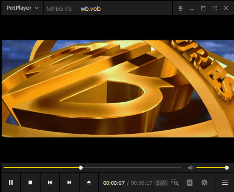Click the volume slider handle
The height and width of the screenshot is (192, 234).
tap(227, 168)
